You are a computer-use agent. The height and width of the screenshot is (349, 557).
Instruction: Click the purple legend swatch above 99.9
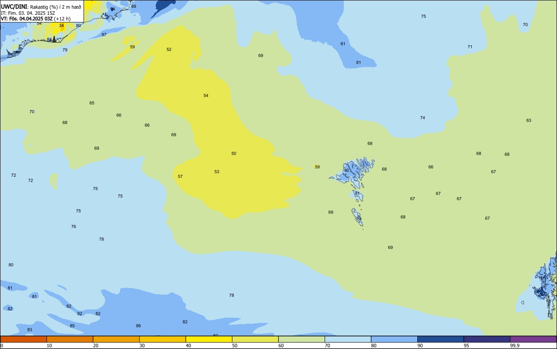click(x=533, y=339)
